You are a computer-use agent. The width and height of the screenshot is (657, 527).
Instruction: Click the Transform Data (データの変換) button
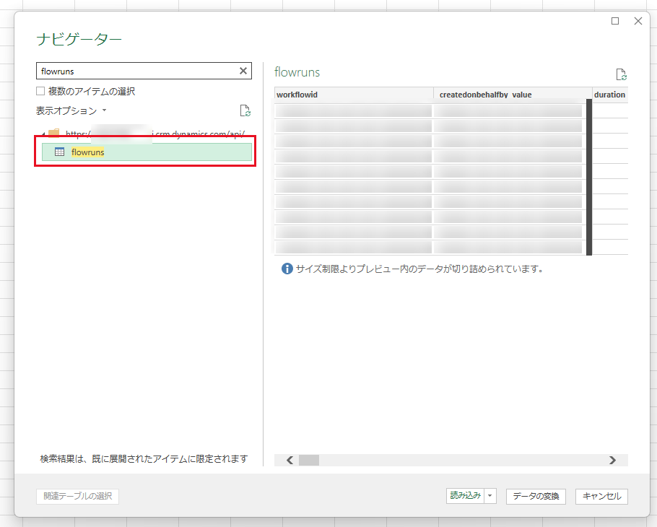click(x=536, y=496)
